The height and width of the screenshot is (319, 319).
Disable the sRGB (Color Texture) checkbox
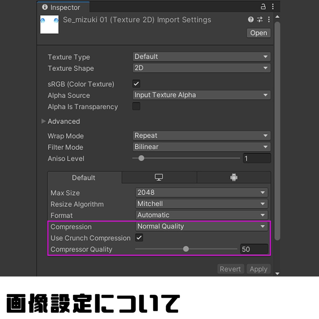(136, 83)
